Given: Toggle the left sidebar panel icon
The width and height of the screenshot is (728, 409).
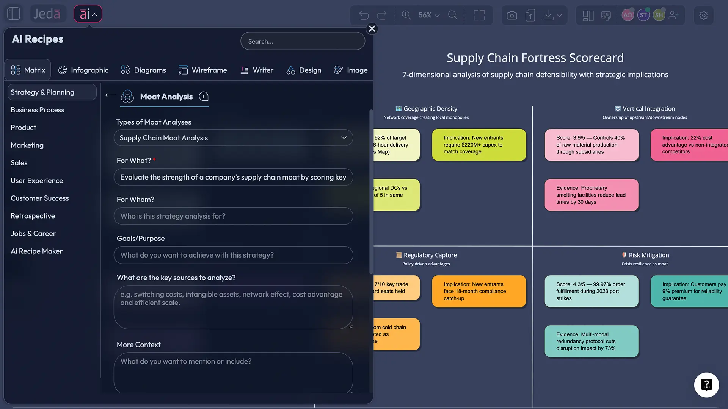Looking at the screenshot, I should point(14,13).
